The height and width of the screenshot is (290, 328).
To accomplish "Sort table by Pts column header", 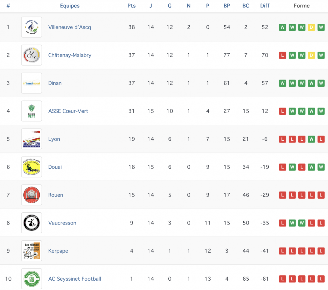I will 132,6.
